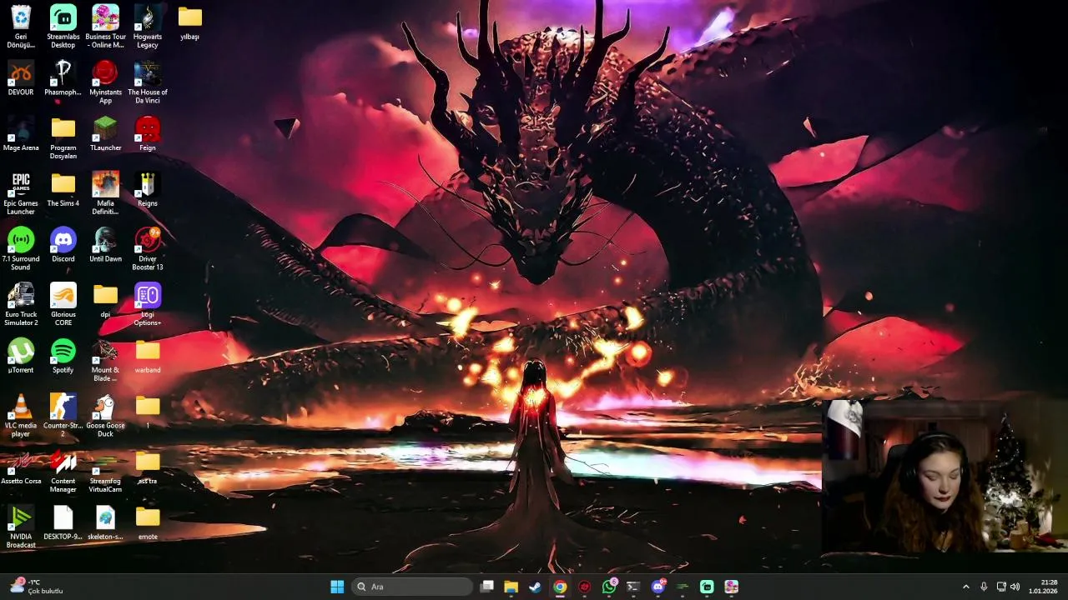Select the Euro Truck Simulator 2 icon
This screenshot has height=600, width=1068.
click(21, 304)
